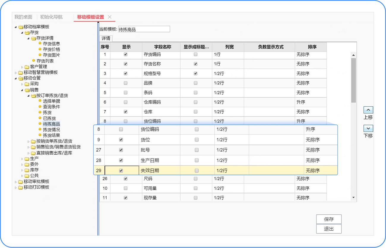Click the 移动打印模板 folder icon
Screen dimensions: 386x248
(x=20, y=187)
